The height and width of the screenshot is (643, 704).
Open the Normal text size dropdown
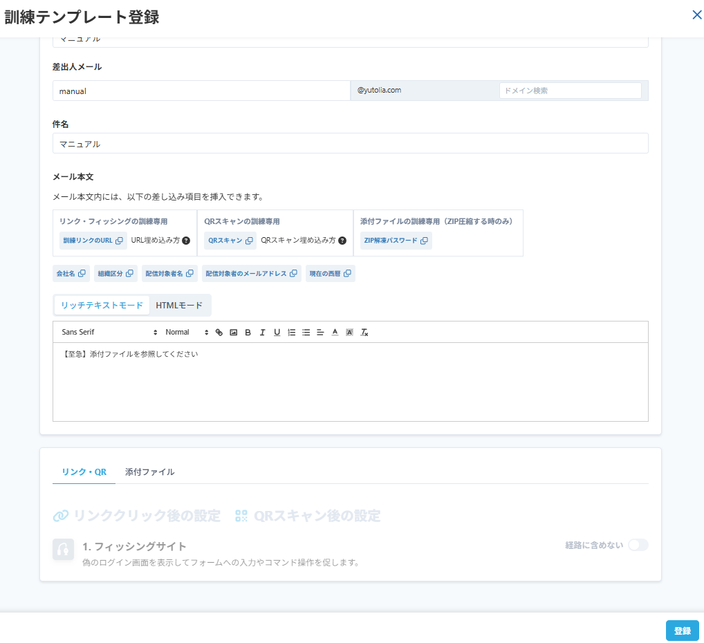[x=187, y=333]
